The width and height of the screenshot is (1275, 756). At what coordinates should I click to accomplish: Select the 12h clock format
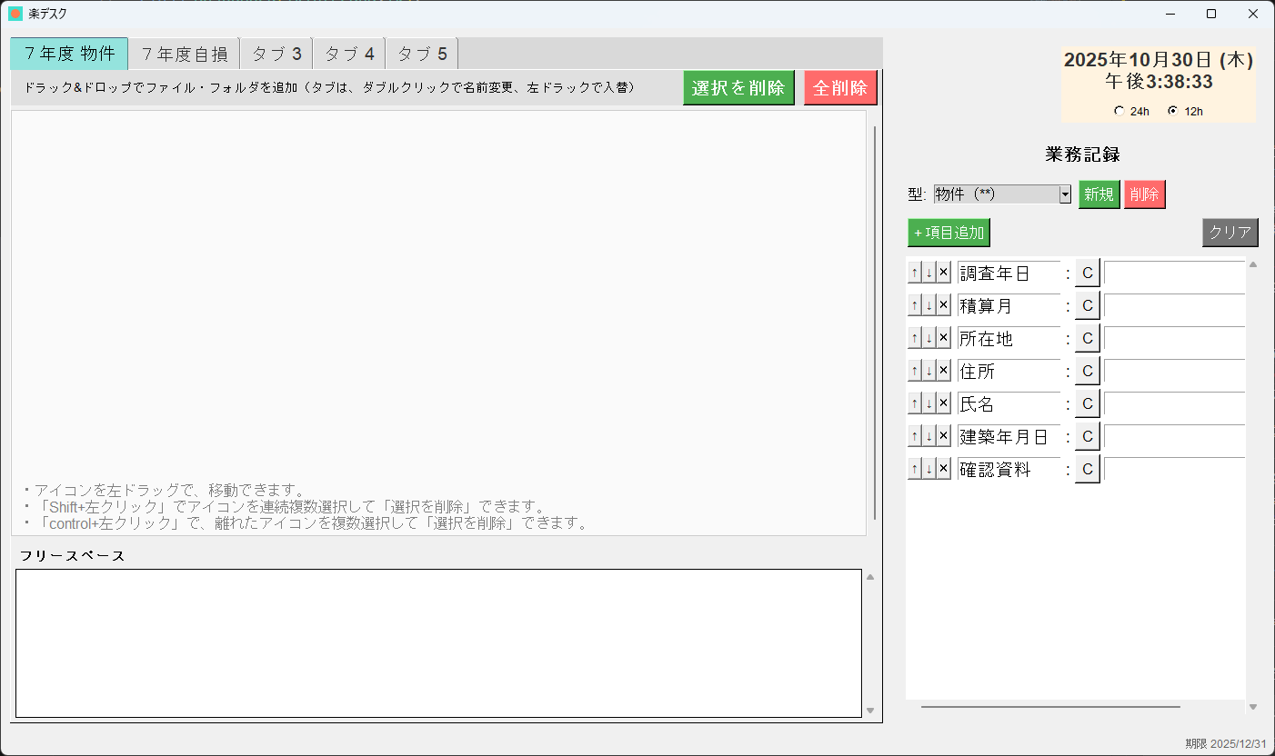click(x=1172, y=112)
